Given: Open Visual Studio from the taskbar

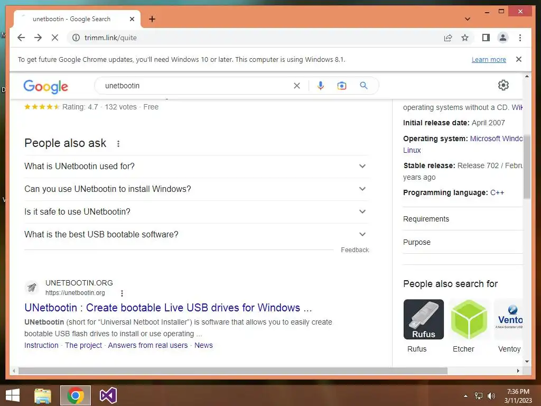Looking at the screenshot, I should click(x=108, y=395).
